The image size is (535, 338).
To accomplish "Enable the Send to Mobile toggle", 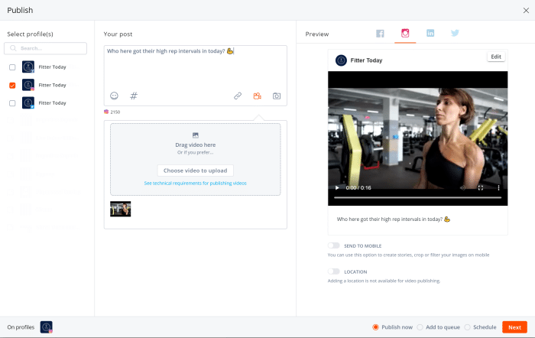I will pos(333,245).
